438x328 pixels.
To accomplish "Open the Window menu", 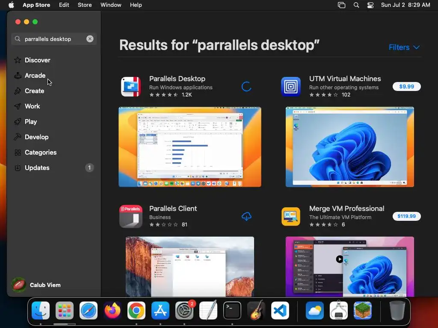I will [x=111, y=5].
